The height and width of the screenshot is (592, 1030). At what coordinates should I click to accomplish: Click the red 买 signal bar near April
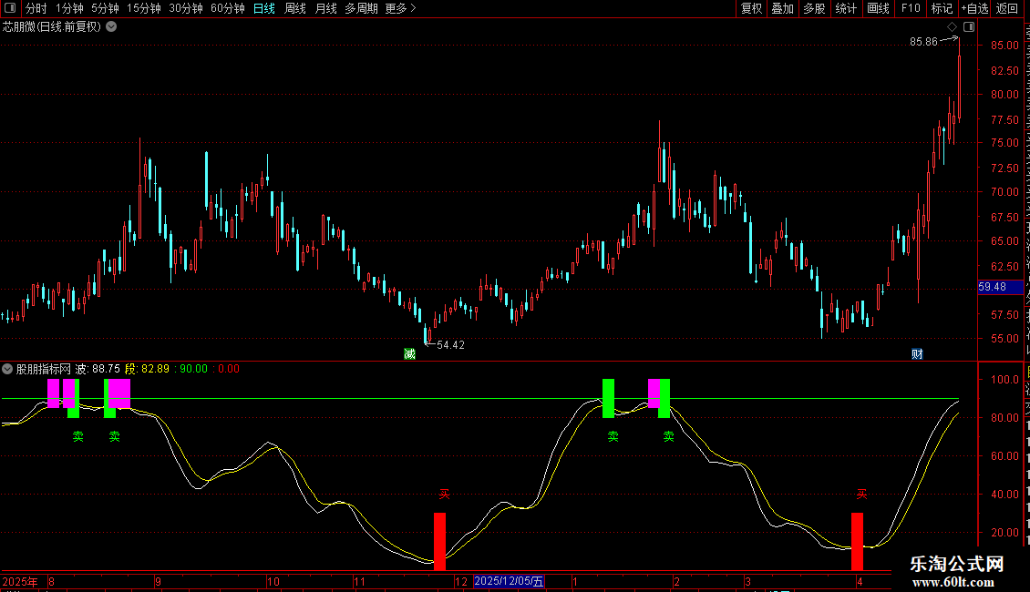(857, 541)
